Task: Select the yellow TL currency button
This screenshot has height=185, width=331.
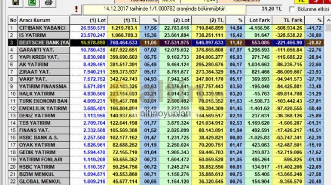Action: (301, 2)
